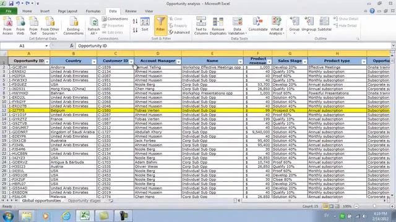Click the Sort A to Z icon

pos(135,22)
